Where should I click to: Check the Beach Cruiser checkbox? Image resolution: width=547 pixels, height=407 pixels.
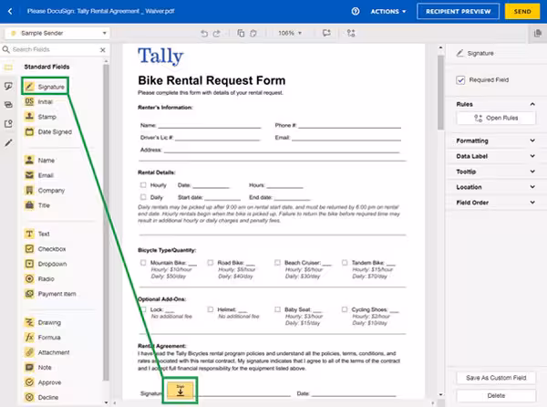pyautogui.click(x=277, y=263)
